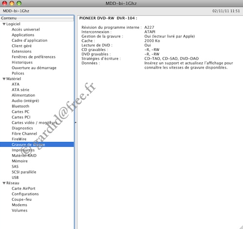This screenshot has width=243, height=229.
Task: Click the green zoom window button
Action: [x=19, y=3]
